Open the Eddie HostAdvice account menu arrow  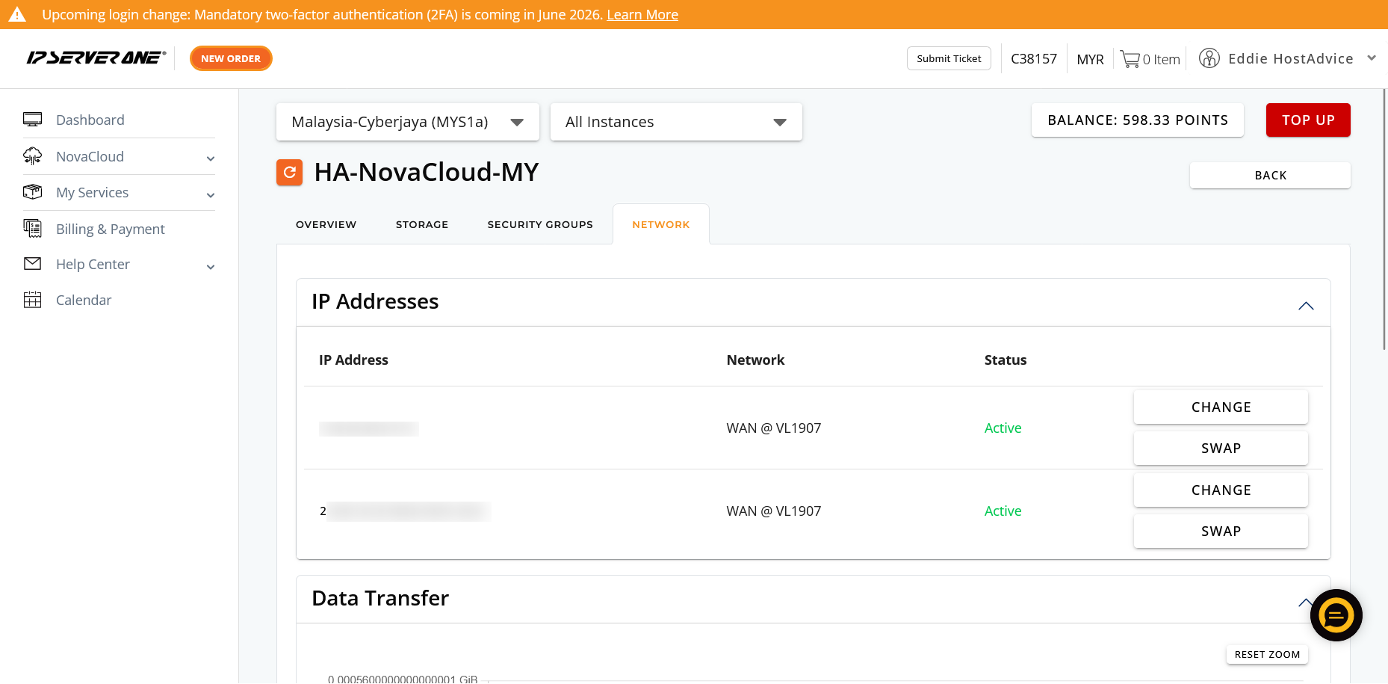coord(1372,58)
